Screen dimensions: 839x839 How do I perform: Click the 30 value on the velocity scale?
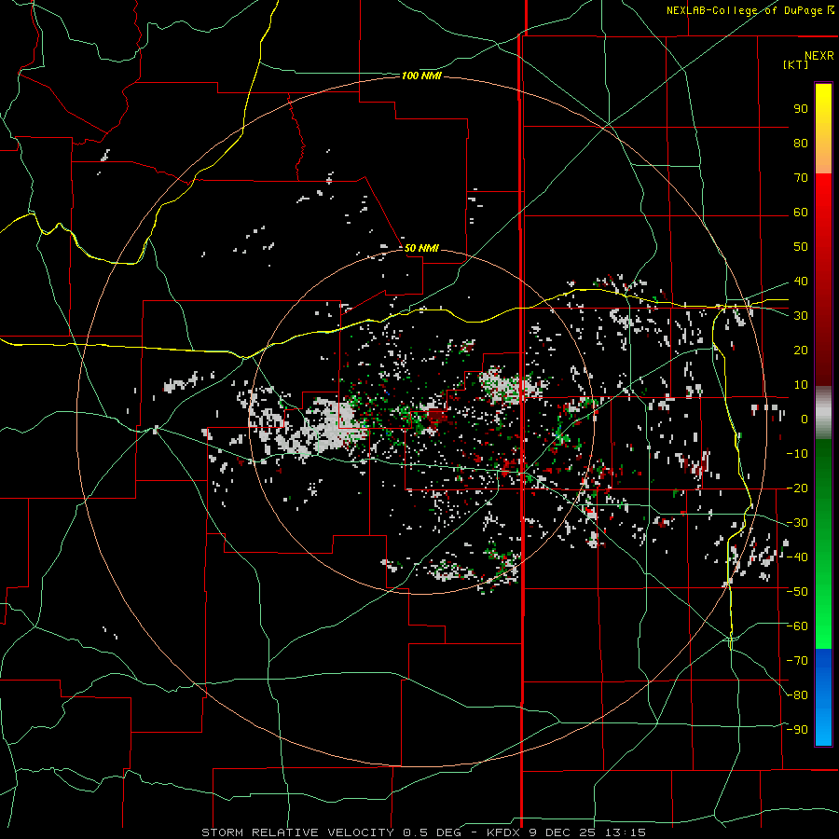801,316
